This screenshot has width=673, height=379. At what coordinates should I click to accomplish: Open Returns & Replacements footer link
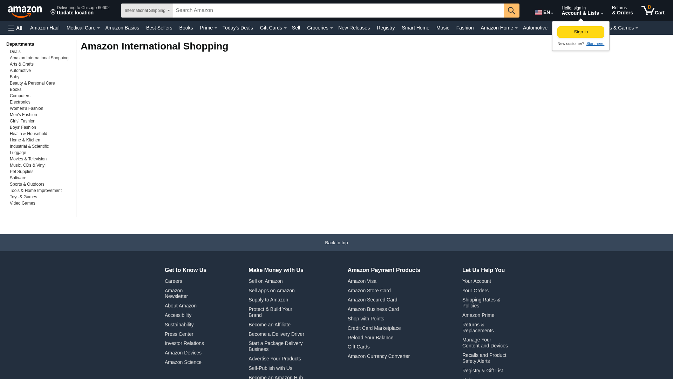point(478,327)
